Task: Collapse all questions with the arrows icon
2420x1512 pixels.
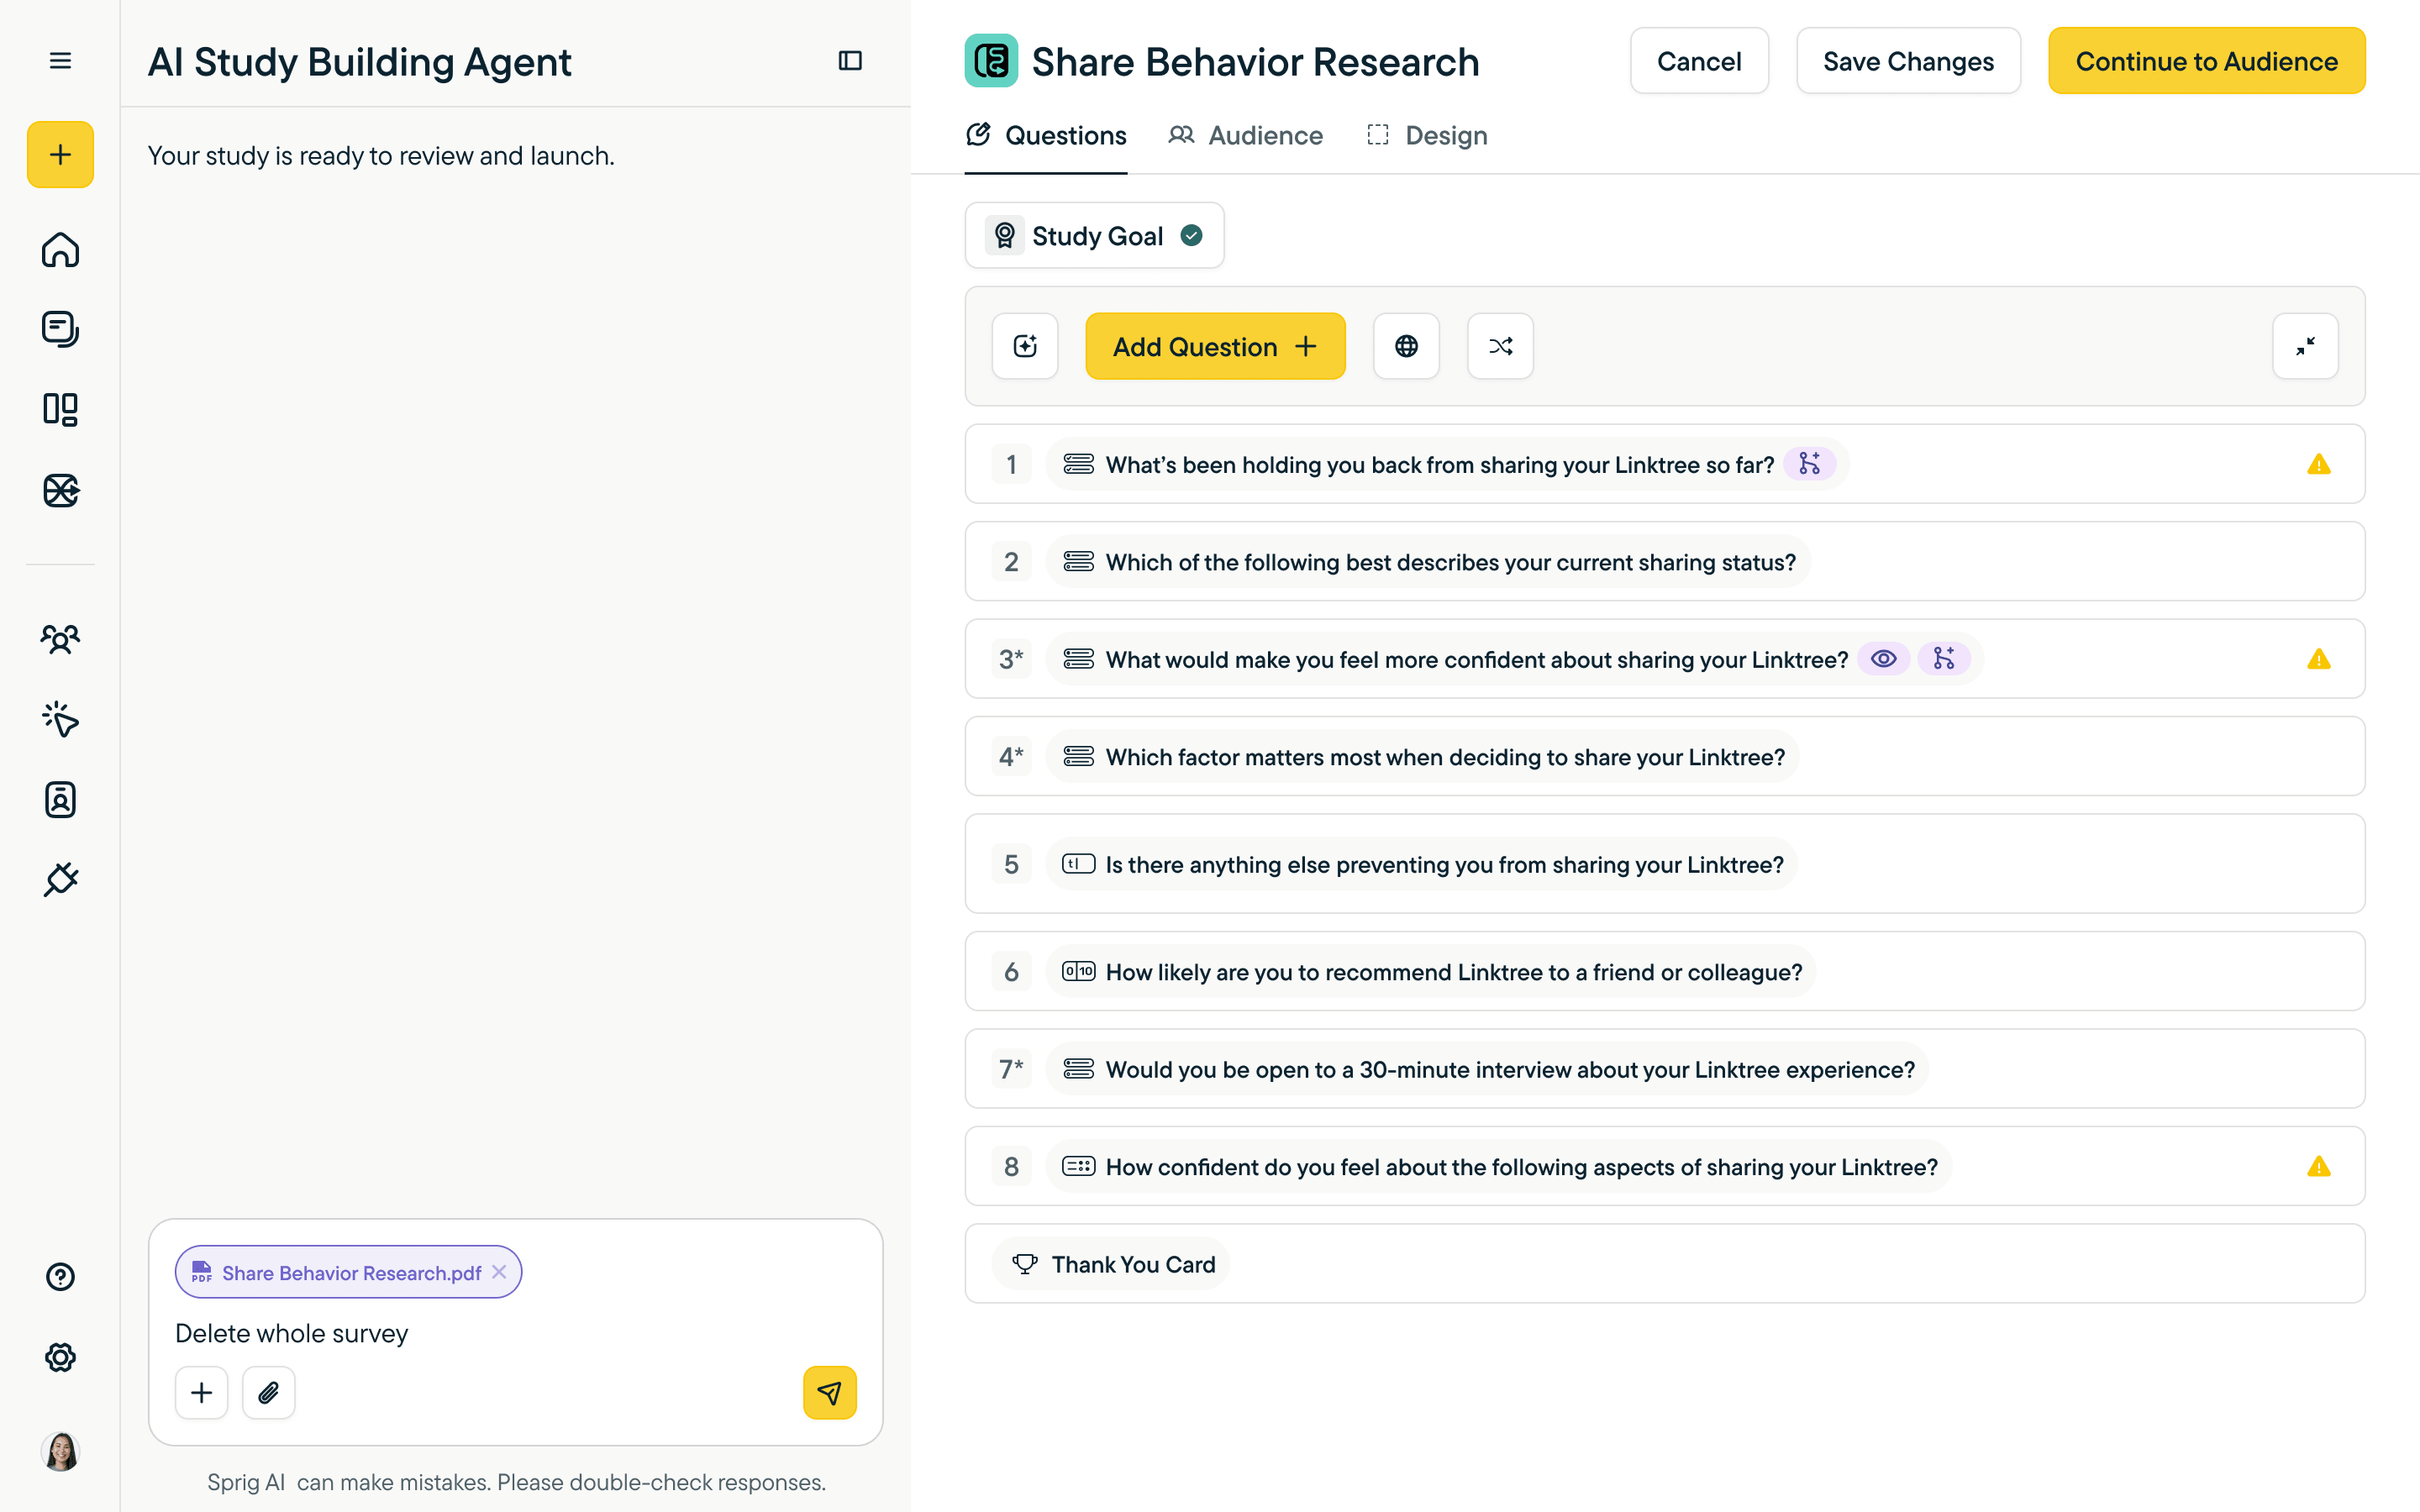Action: pyautogui.click(x=2305, y=346)
